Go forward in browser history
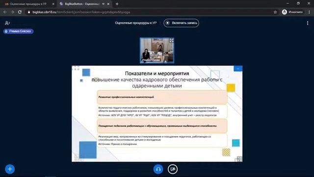The height and width of the screenshot is (177, 314). point(12,12)
